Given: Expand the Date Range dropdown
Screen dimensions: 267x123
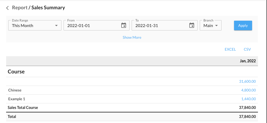Looking at the screenshot, I should [x=35, y=25].
